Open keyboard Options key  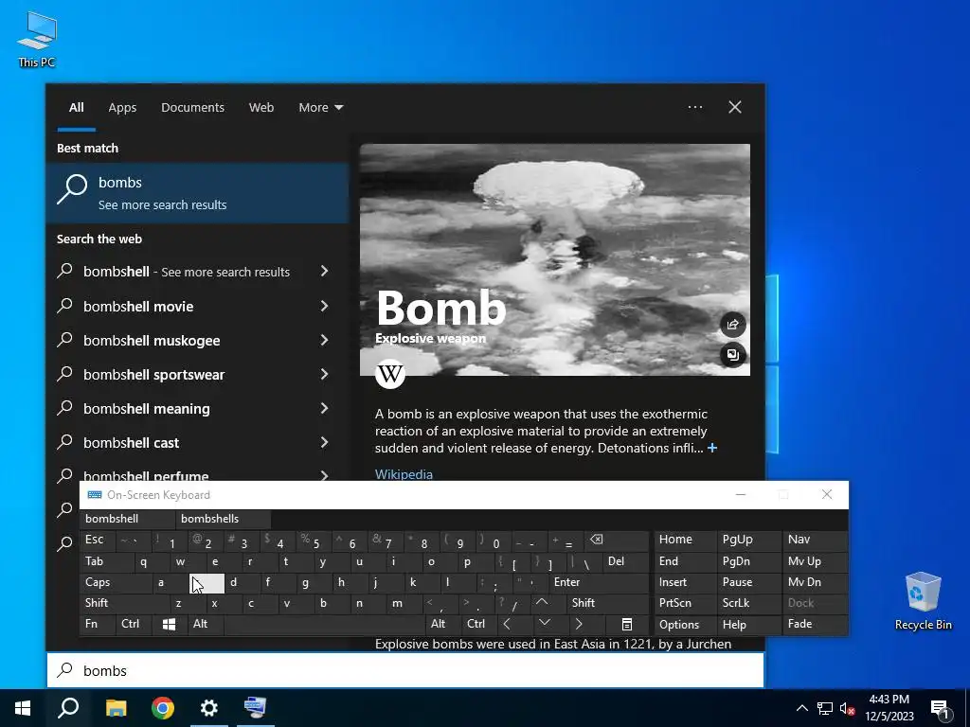(685, 625)
